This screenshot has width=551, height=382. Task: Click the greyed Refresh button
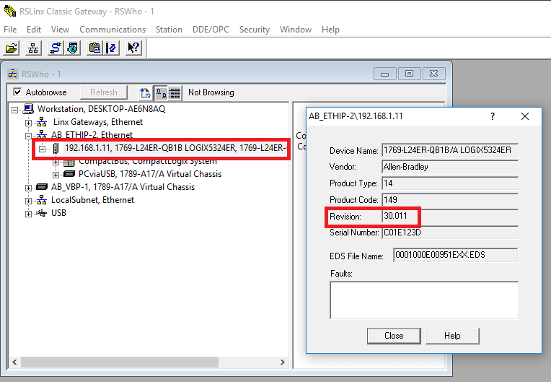pos(104,92)
